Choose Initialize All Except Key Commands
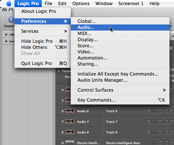 click(120, 74)
